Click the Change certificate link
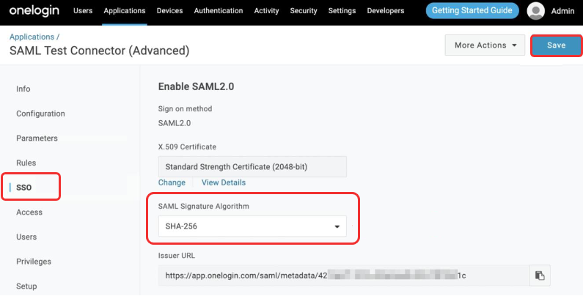The width and height of the screenshot is (583, 296). [x=172, y=182]
